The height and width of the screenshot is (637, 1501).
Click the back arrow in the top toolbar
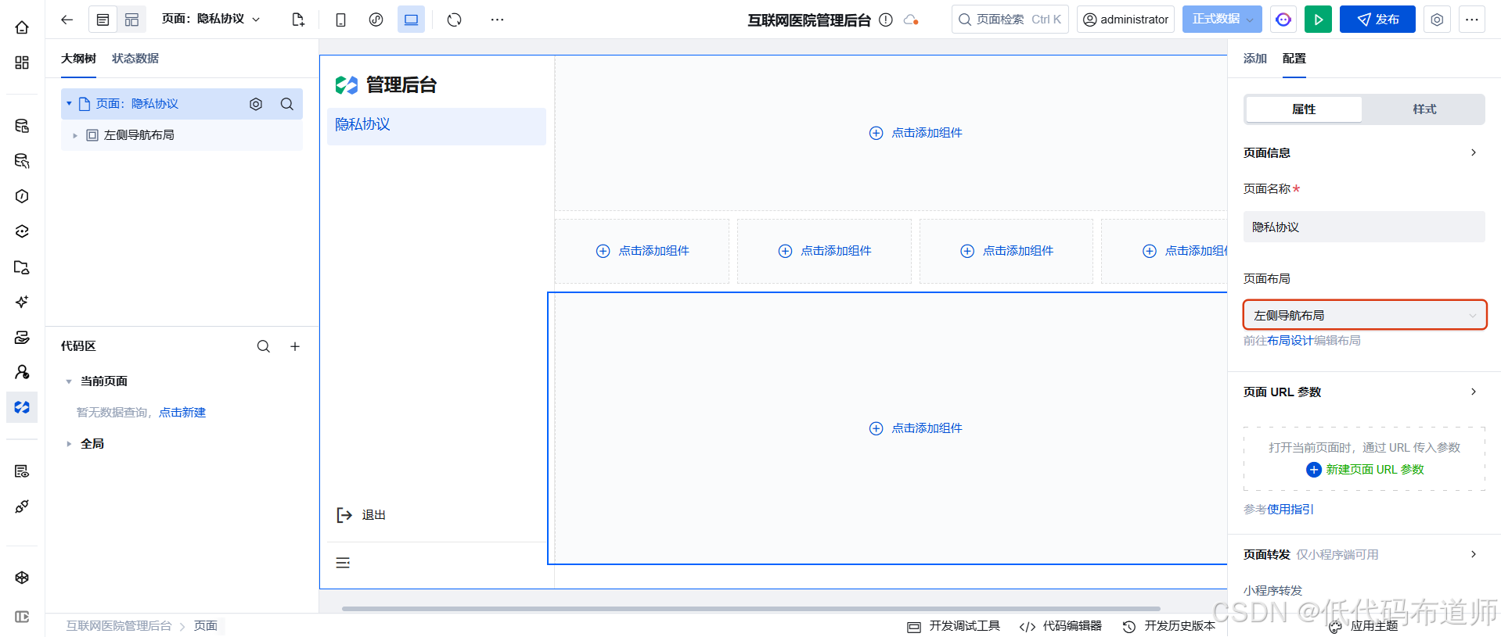coord(67,20)
